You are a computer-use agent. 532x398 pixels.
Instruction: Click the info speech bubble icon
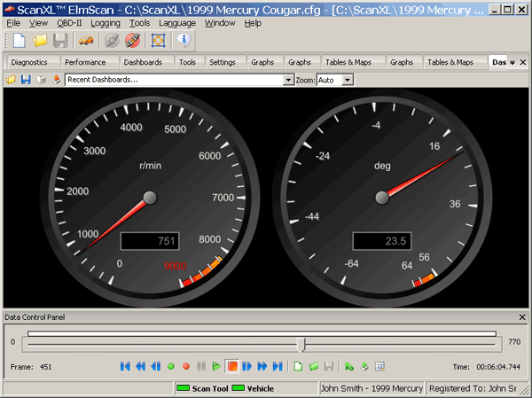184,41
